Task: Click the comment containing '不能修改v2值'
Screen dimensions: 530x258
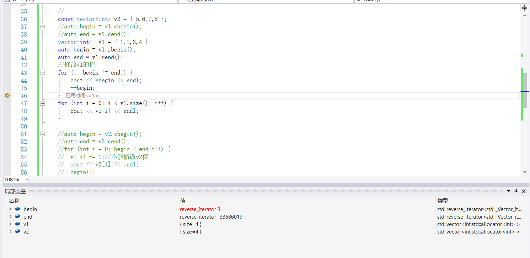Action: click(x=103, y=157)
